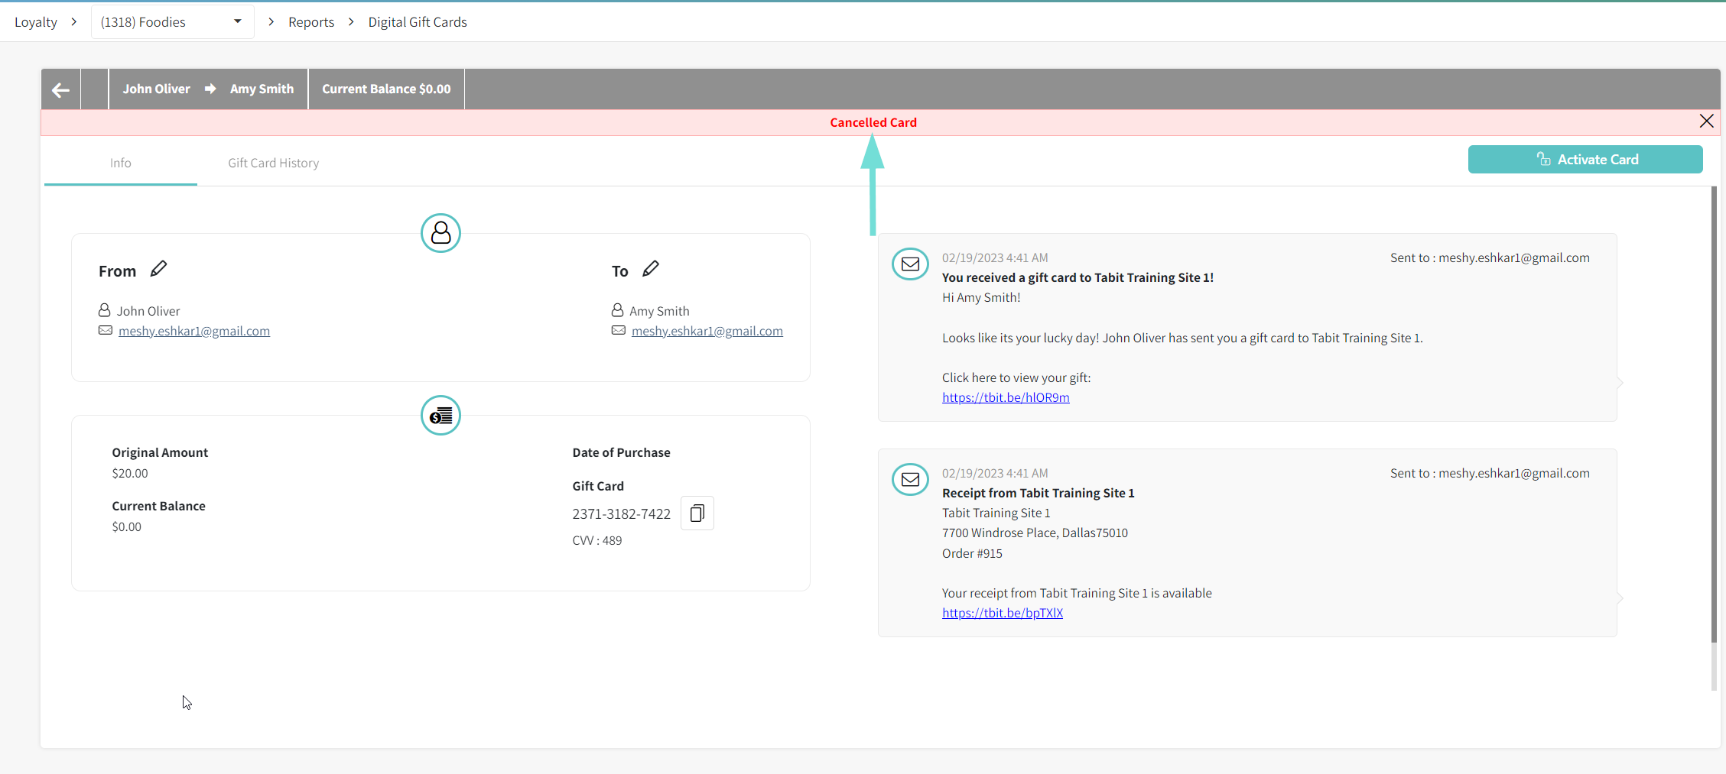
Task: Click the Gift Card label above the number
Action: tap(598, 486)
